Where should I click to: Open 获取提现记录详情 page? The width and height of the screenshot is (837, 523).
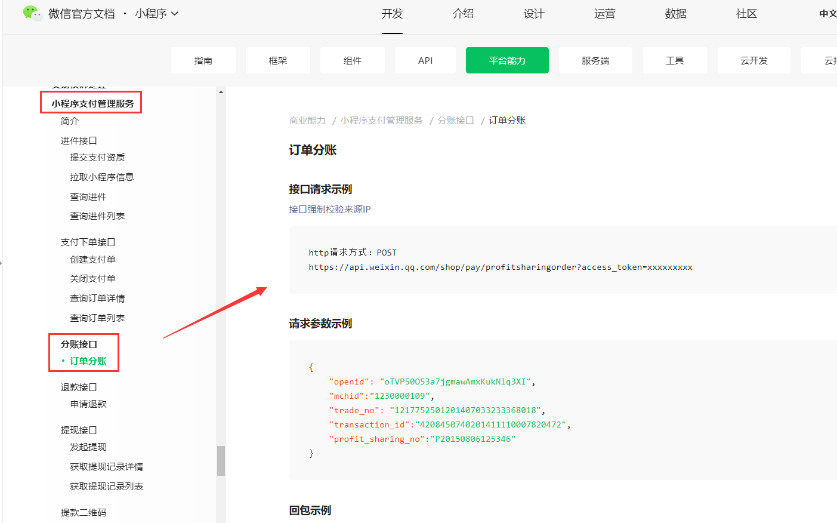[107, 466]
